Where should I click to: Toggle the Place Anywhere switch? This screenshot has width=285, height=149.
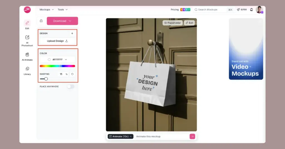point(70,87)
